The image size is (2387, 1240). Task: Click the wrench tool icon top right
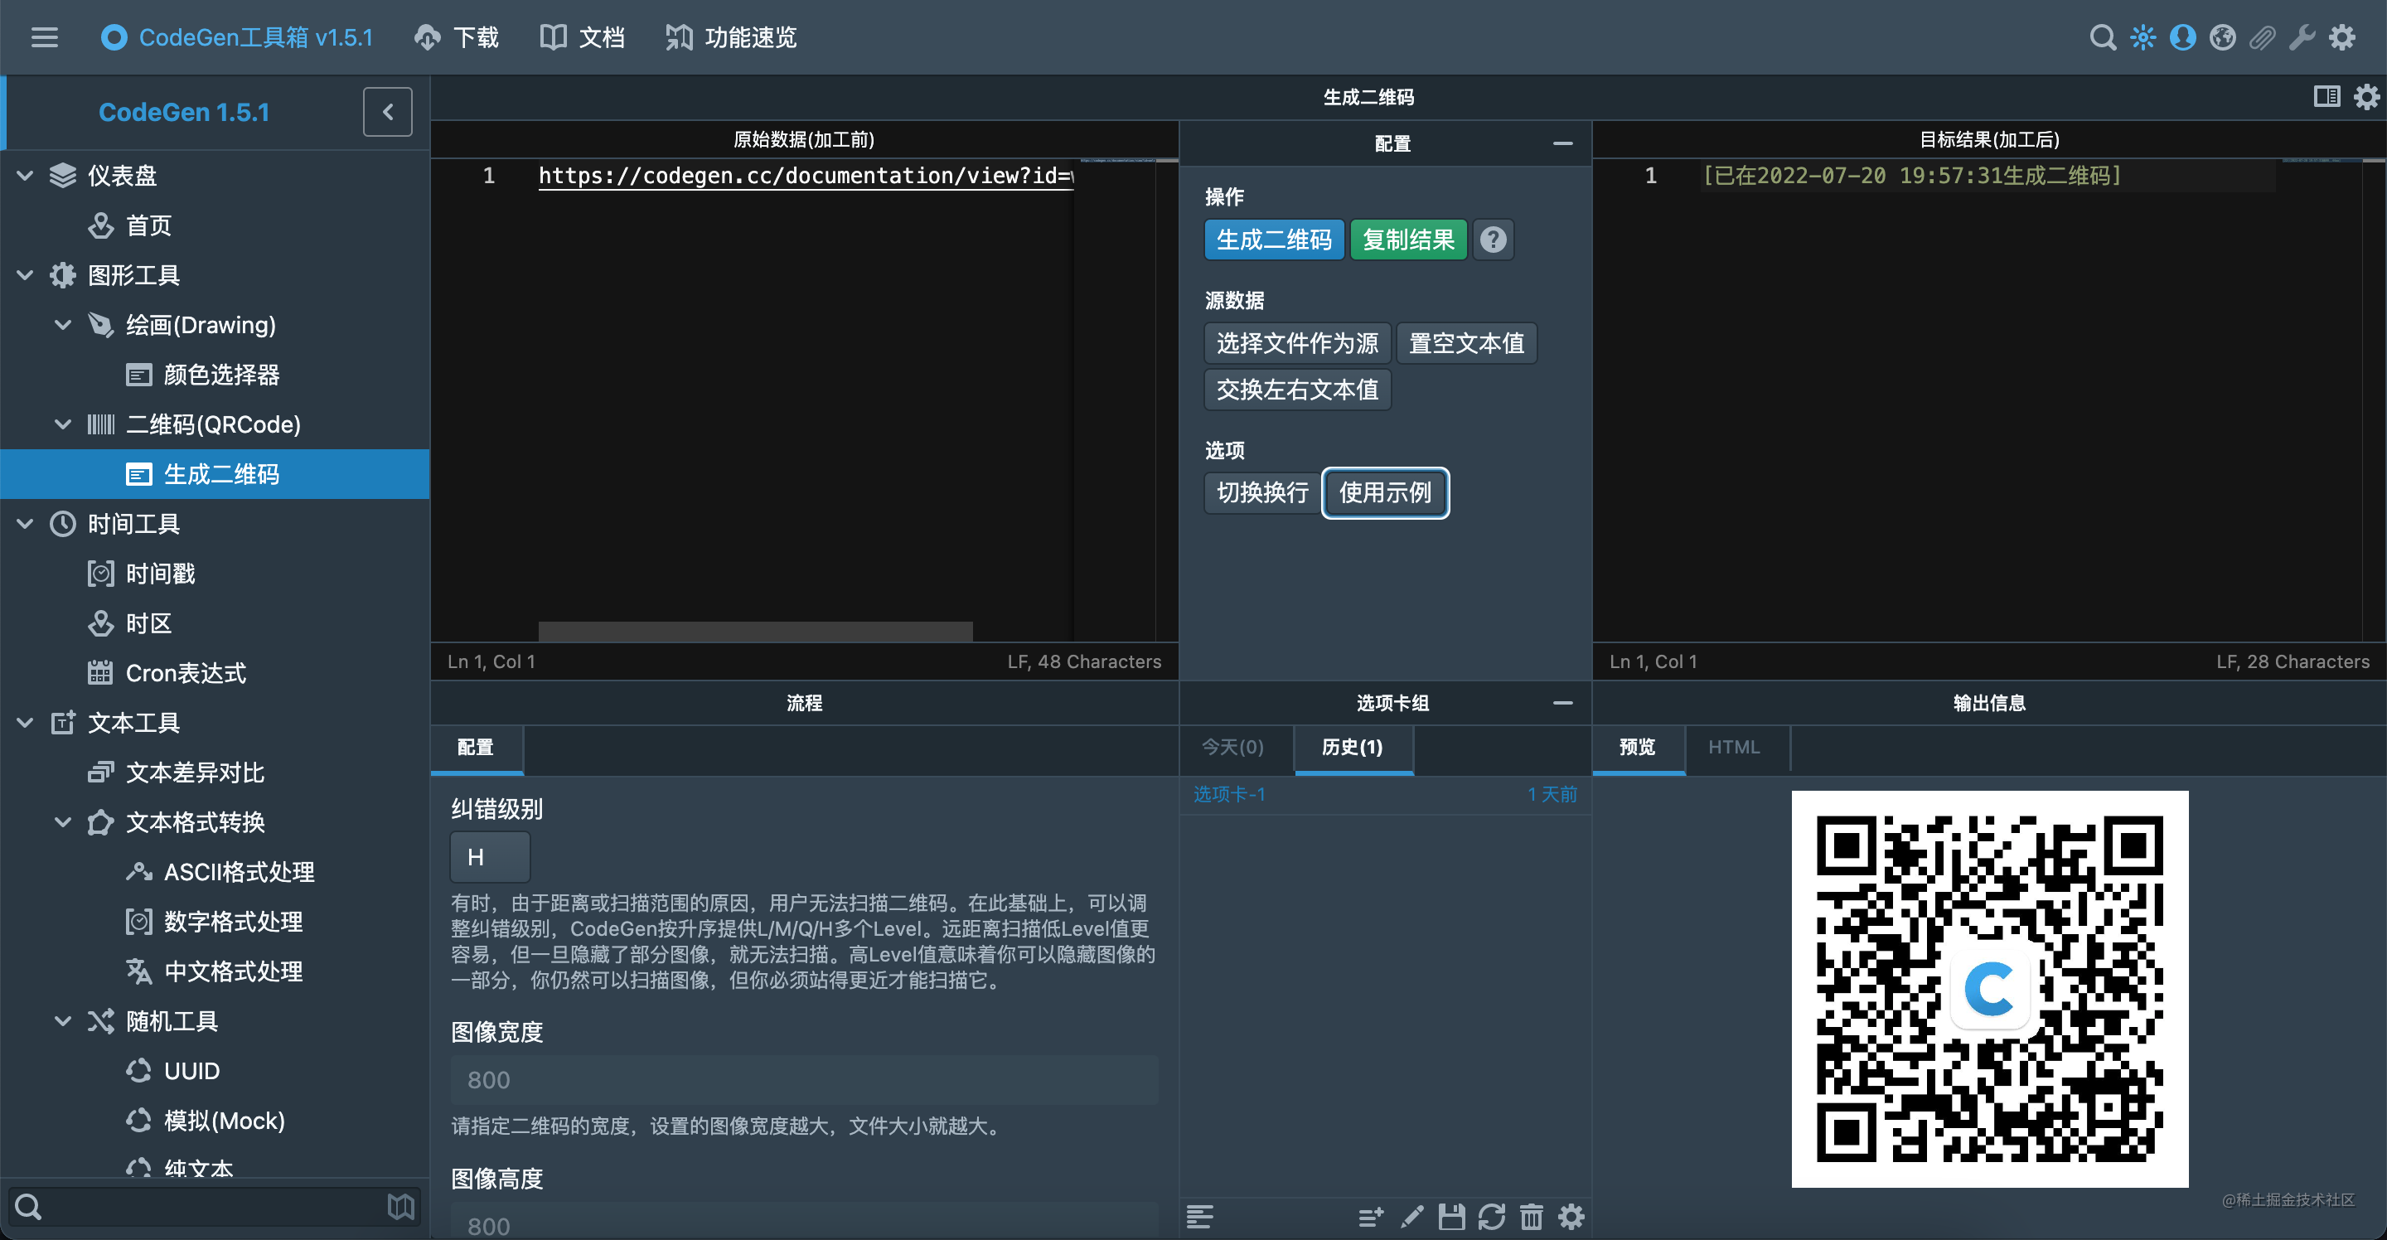(2302, 37)
